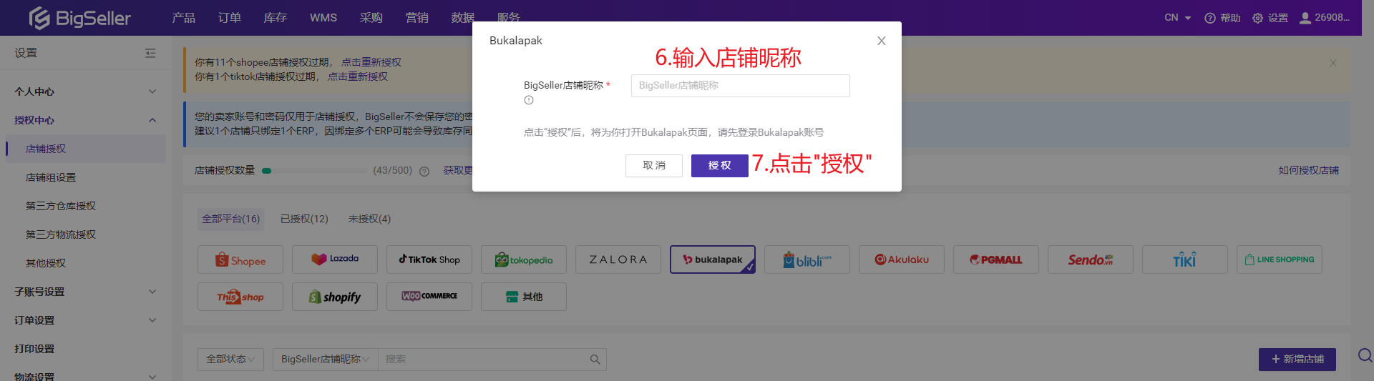Click the search magnifier icon in store search
This screenshot has height=381, width=1374.
tap(595, 360)
